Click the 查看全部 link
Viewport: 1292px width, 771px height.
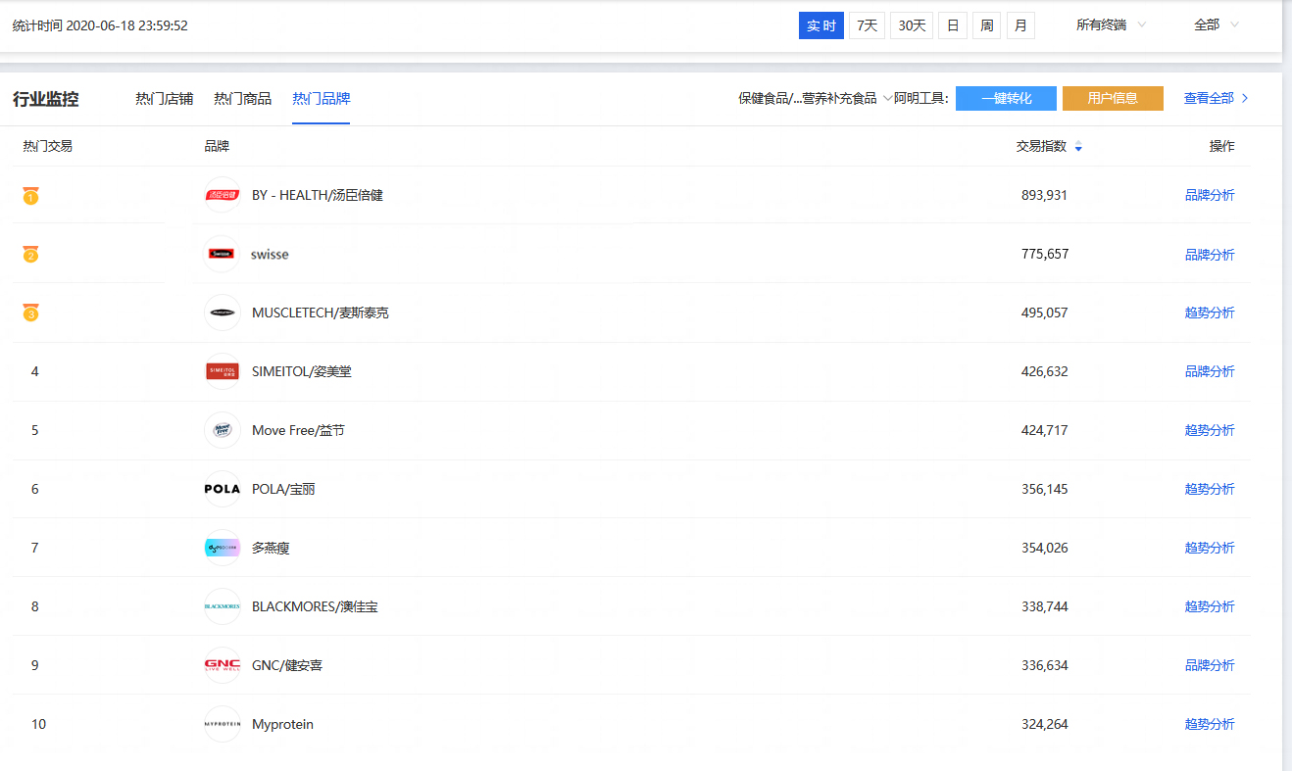(x=1216, y=98)
